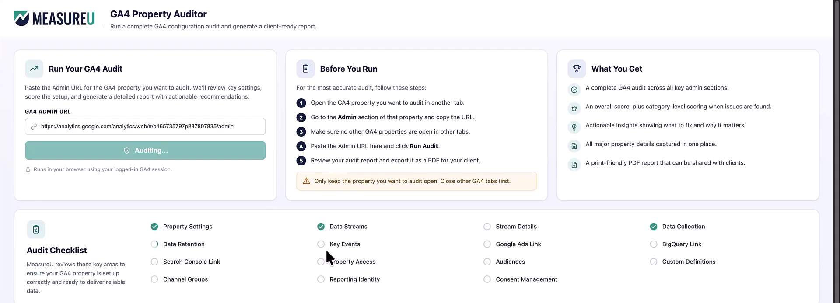840x303 pixels.
Task: Click the Audit Checklist clipboard icon
Action: pos(36,229)
